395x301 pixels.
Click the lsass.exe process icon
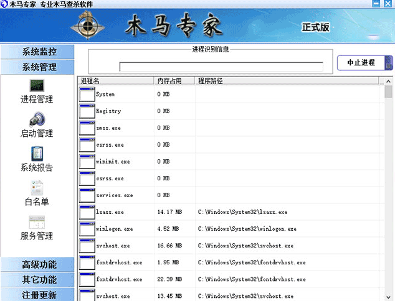[x=87, y=212]
